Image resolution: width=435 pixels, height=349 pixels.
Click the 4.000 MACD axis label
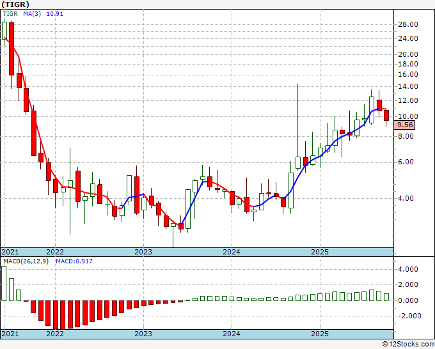pos(408,269)
